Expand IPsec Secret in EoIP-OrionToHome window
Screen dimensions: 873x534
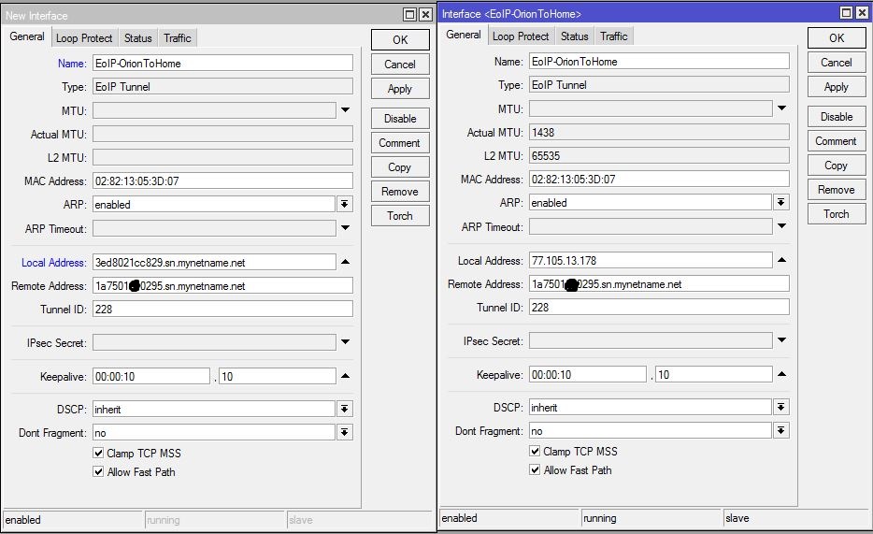tap(781, 340)
